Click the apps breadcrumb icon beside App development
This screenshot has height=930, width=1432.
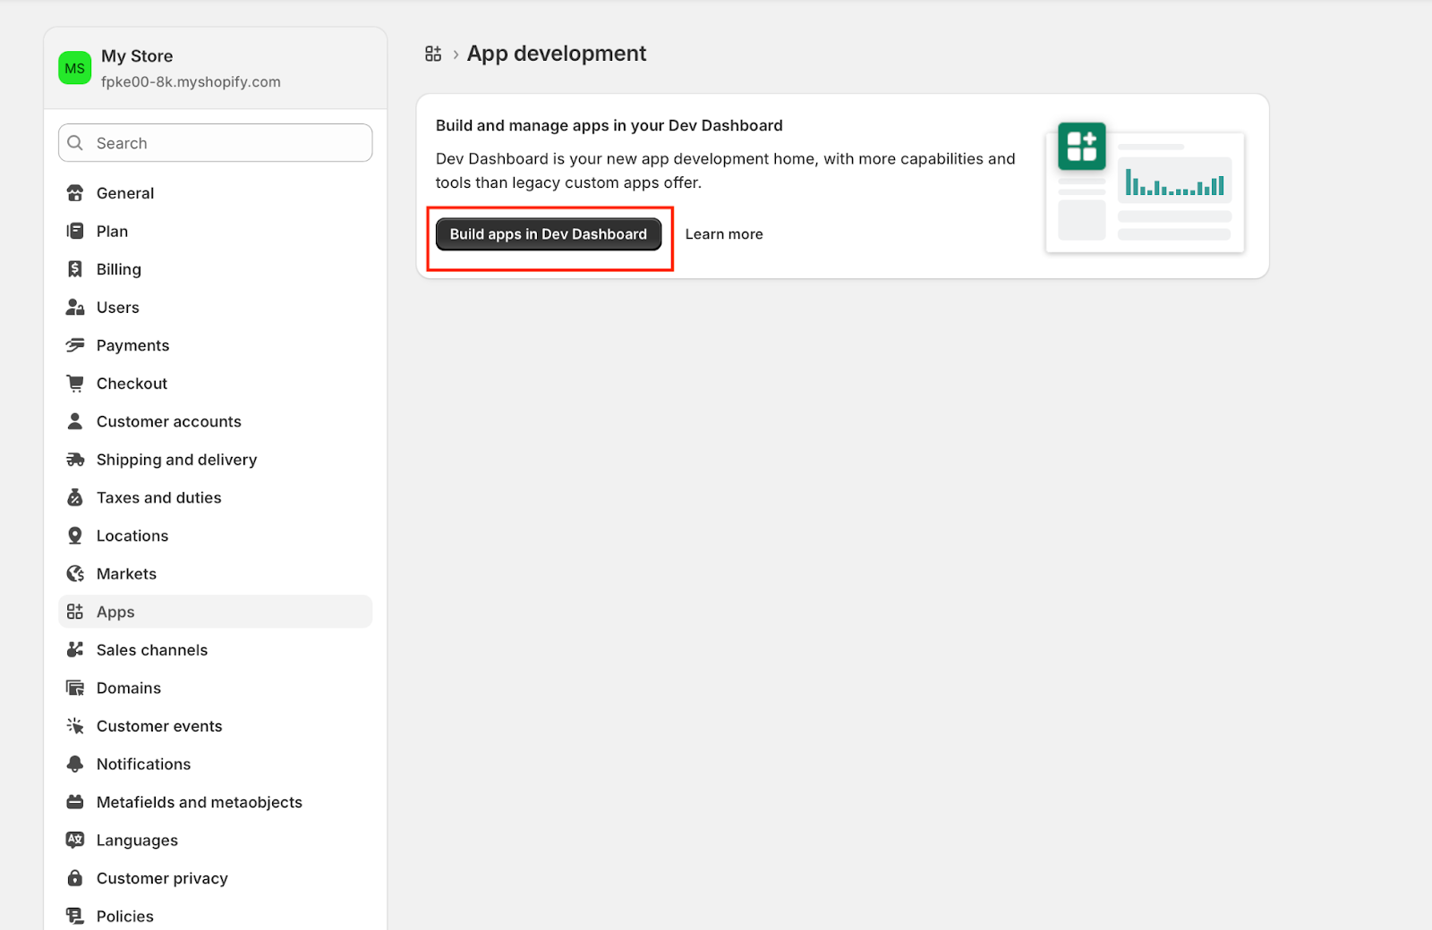tap(433, 54)
